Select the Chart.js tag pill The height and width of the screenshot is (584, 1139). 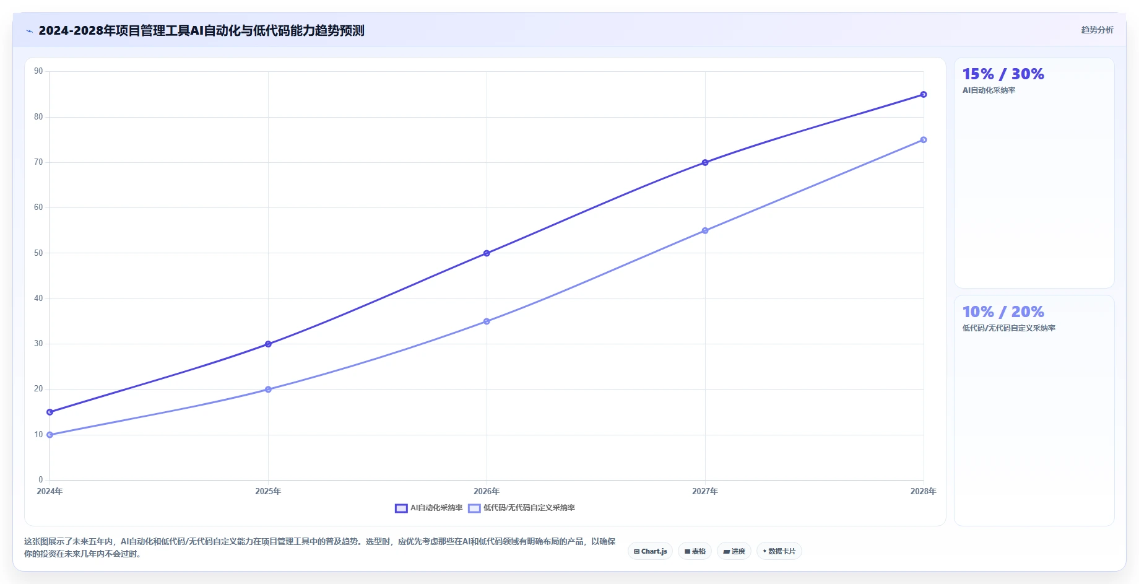[x=650, y=551]
